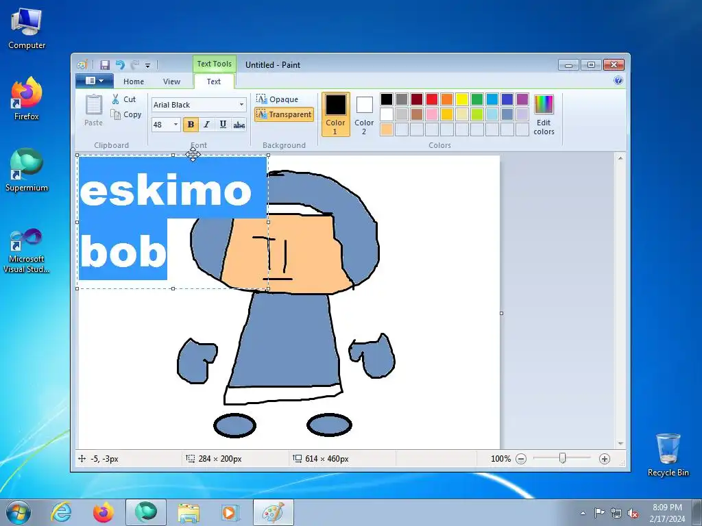Switch to the View ribbon tab
The image size is (702, 526).
click(x=171, y=82)
